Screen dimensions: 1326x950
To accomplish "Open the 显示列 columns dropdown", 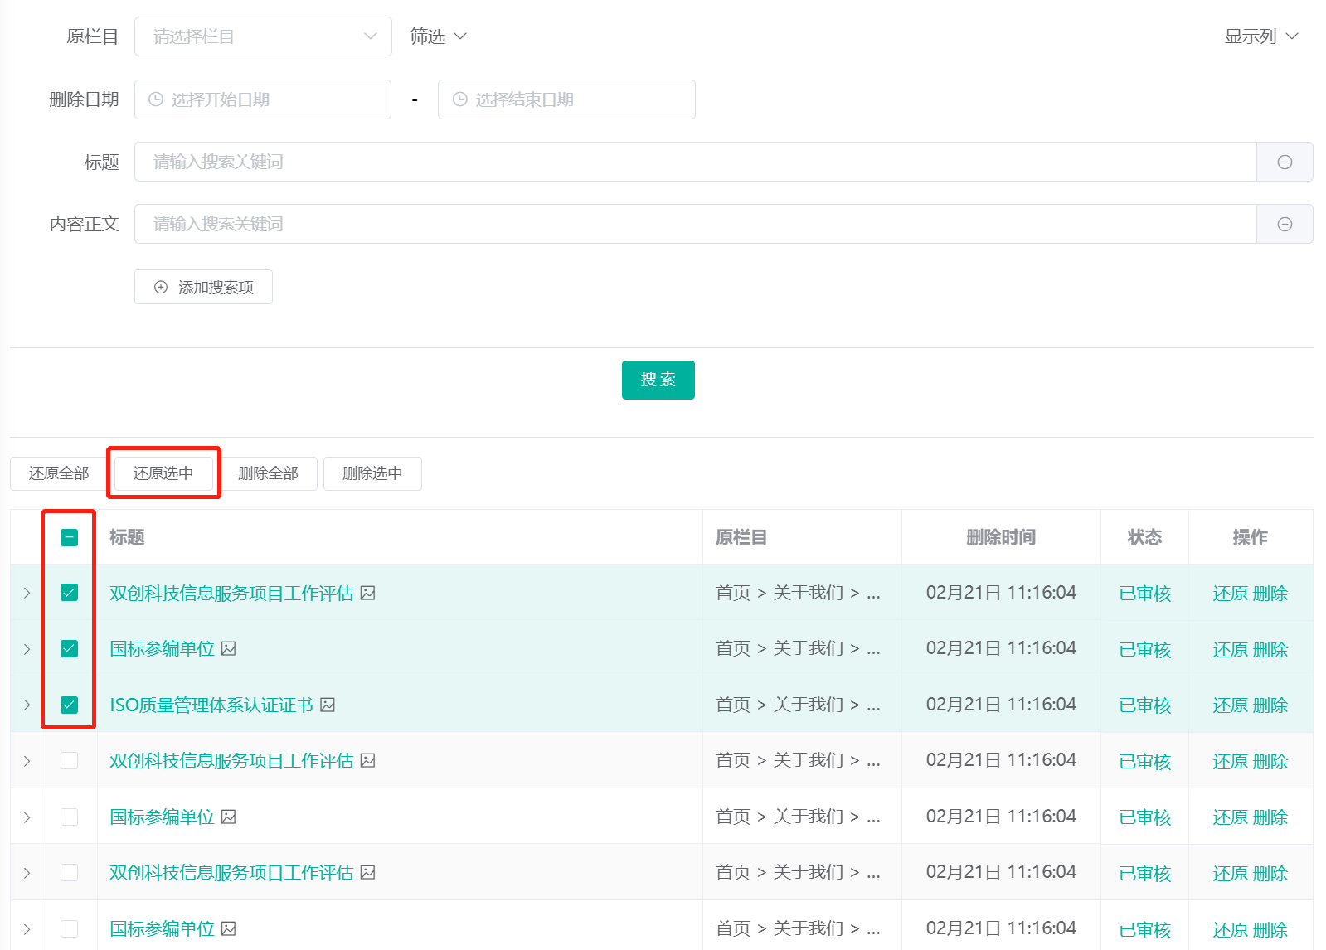I will [x=1260, y=36].
